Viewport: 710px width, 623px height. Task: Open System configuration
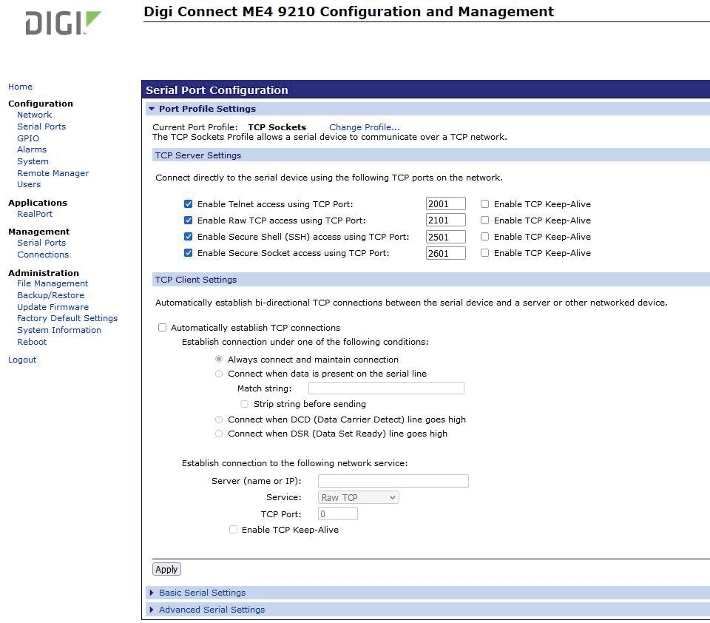[x=33, y=162]
